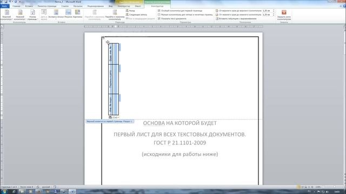Switch to the Разметка страницы ribbon tab
346x194 pixels.
point(47,6)
